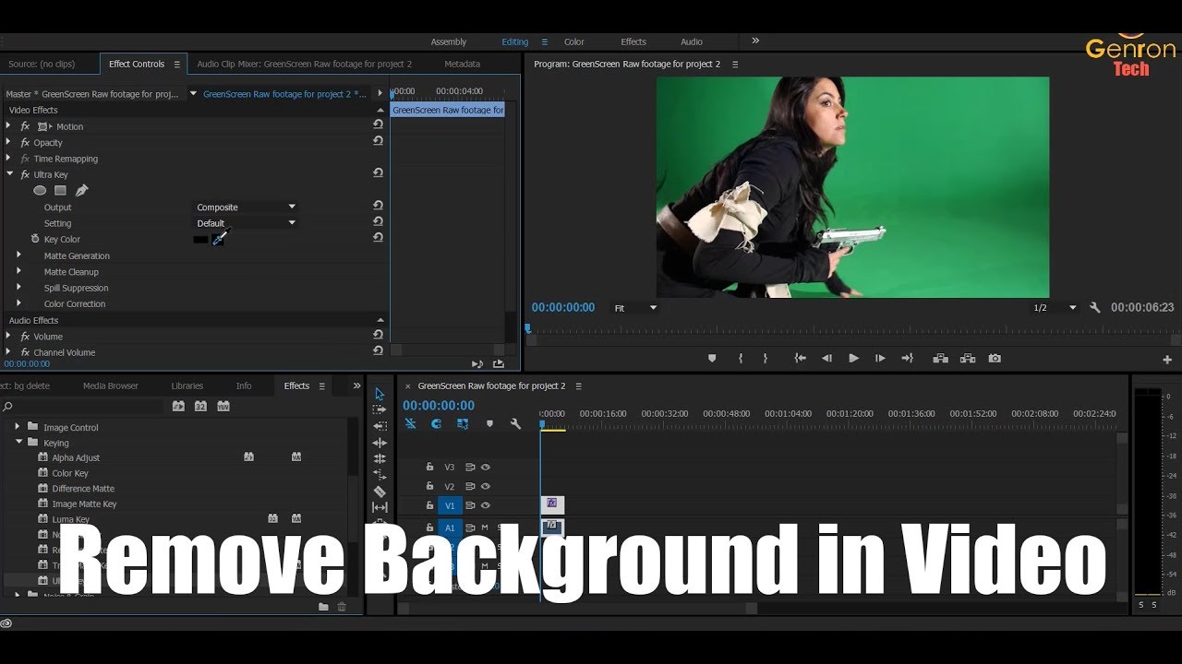Open the Fit zoom level dropdown

[636, 308]
